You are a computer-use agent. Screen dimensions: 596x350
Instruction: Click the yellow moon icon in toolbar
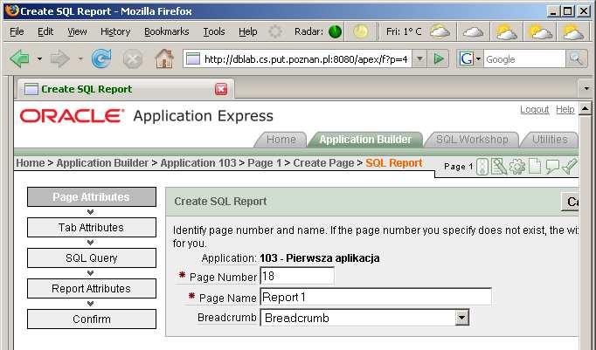[x=360, y=31]
